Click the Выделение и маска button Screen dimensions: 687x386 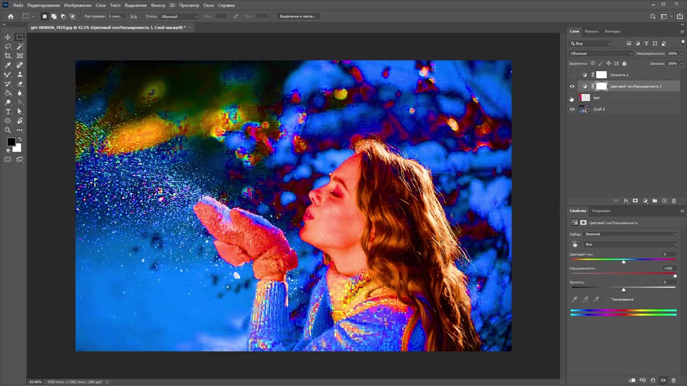[x=298, y=16]
